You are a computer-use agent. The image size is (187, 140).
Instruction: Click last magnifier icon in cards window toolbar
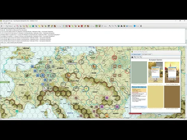141,57
